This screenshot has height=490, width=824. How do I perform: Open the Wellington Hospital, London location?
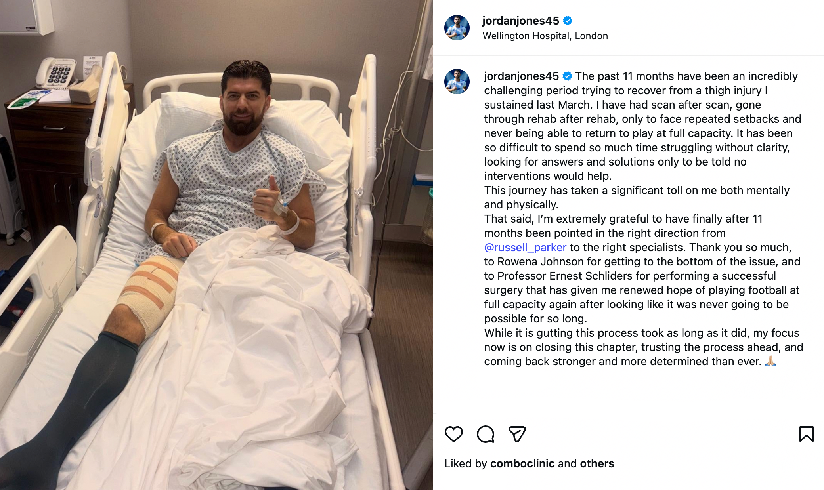click(545, 36)
